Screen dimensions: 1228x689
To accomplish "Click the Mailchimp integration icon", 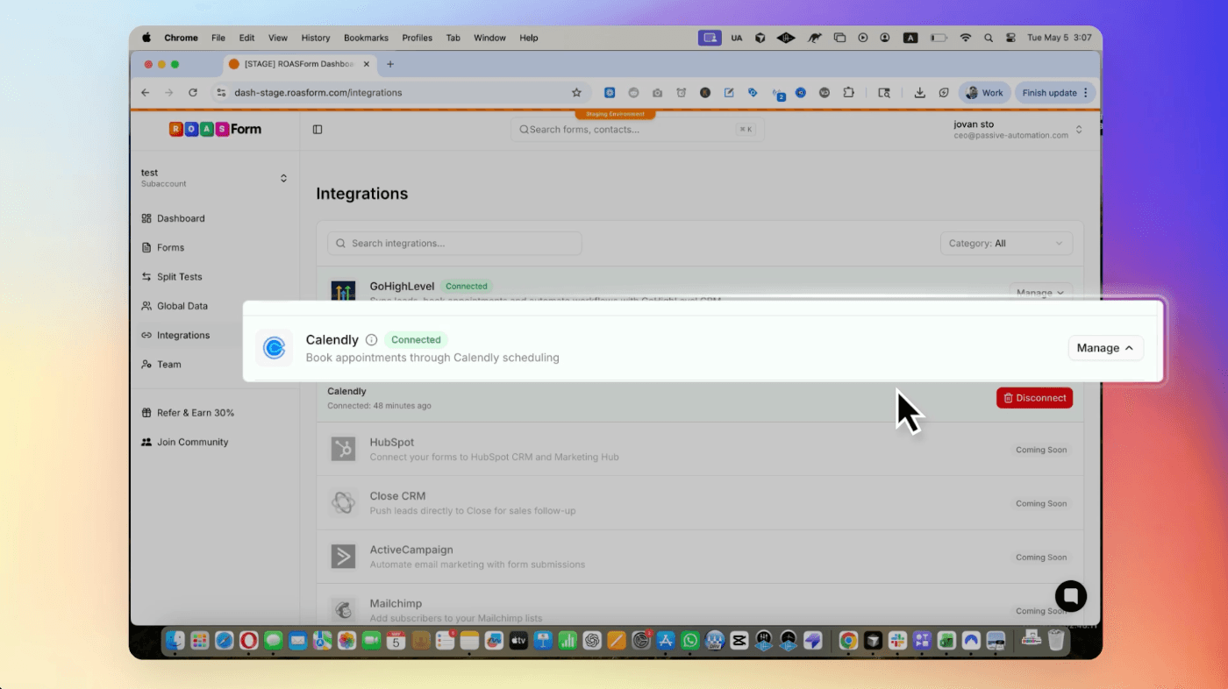I will pyautogui.click(x=343, y=609).
